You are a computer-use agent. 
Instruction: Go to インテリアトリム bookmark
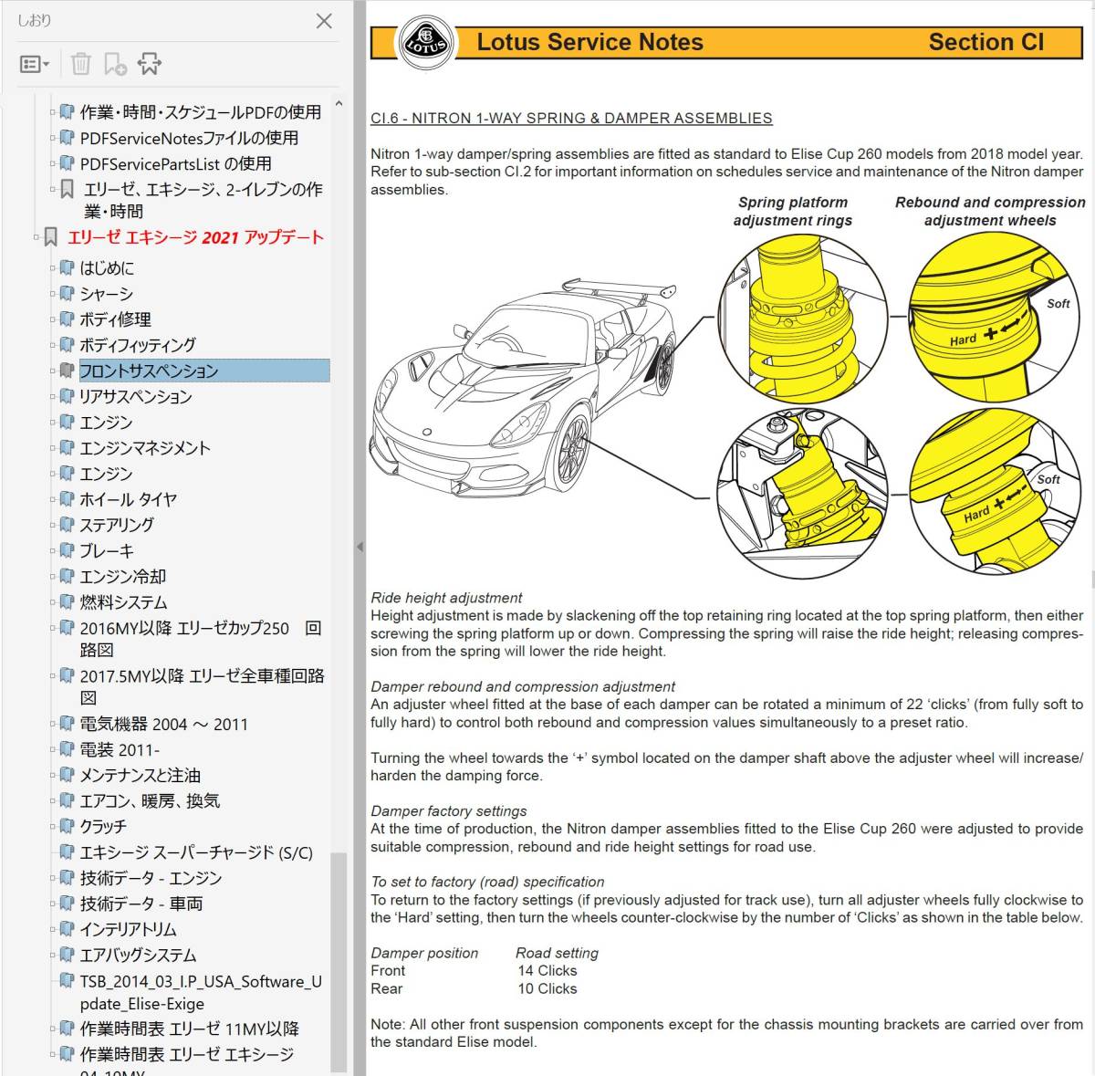coord(129,929)
